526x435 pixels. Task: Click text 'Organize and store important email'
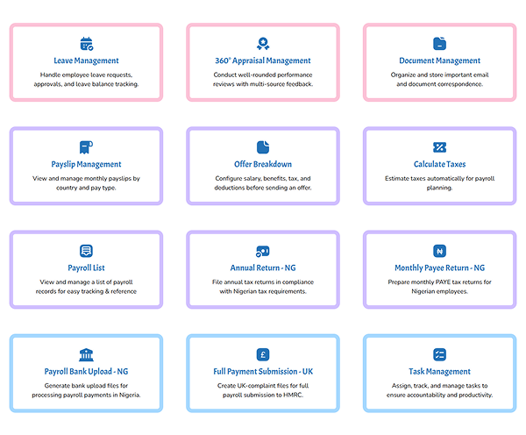click(x=439, y=75)
